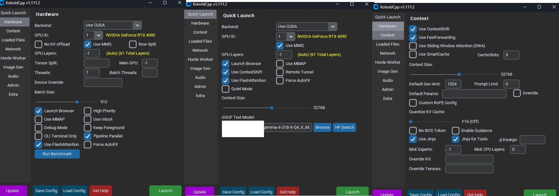Click Default Gen Amt field showing 1024
Screen dimensions: 559x196
[453, 84]
